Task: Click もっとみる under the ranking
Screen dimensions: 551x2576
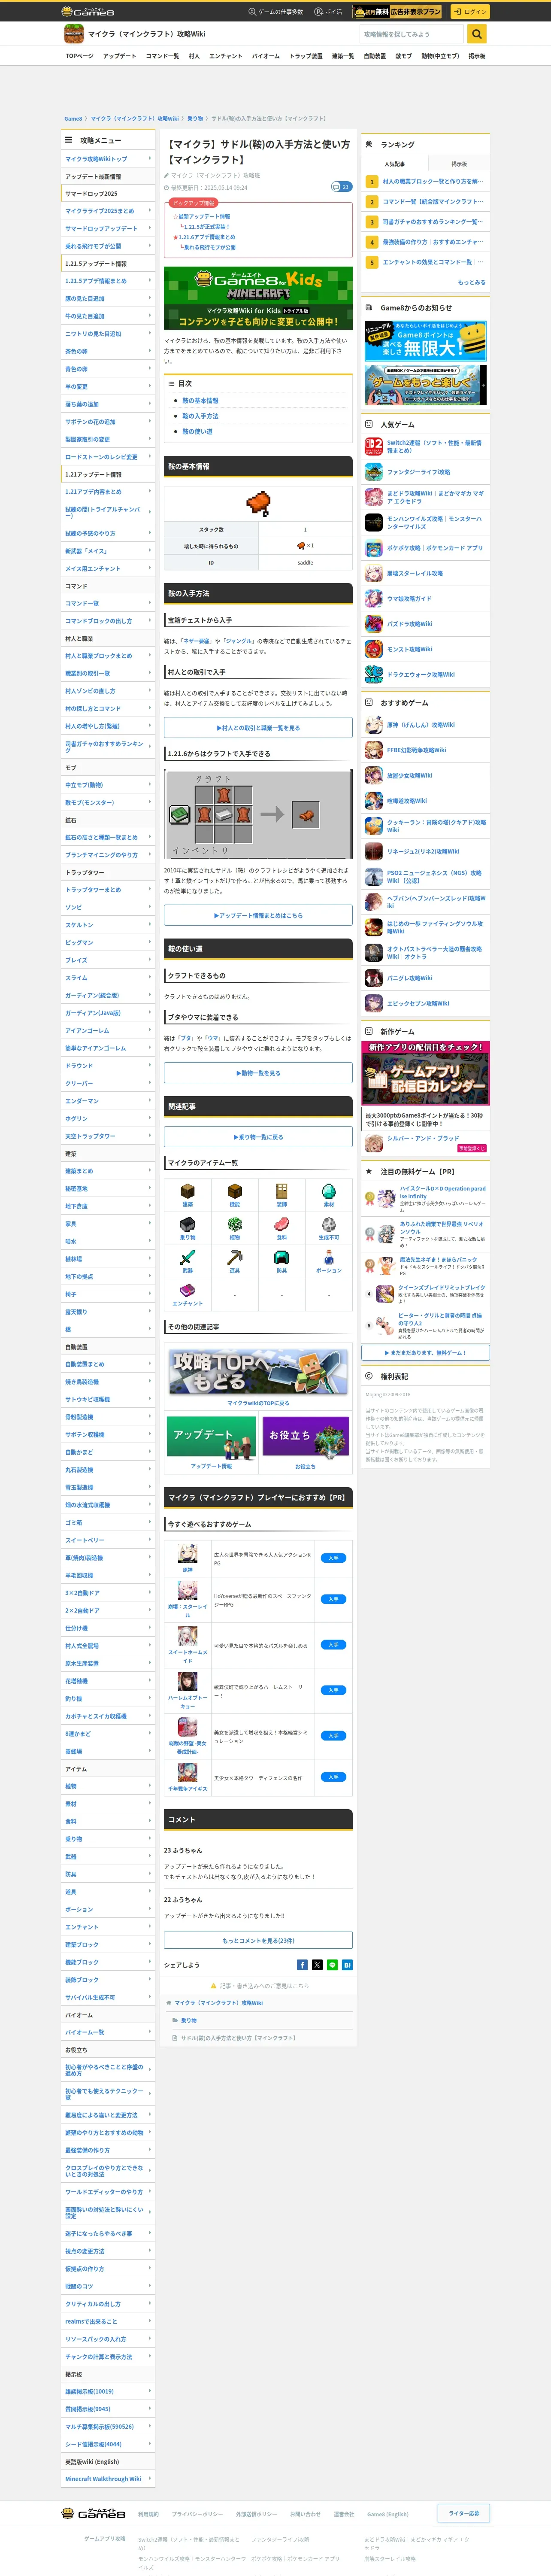Action: click(x=471, y=282)
